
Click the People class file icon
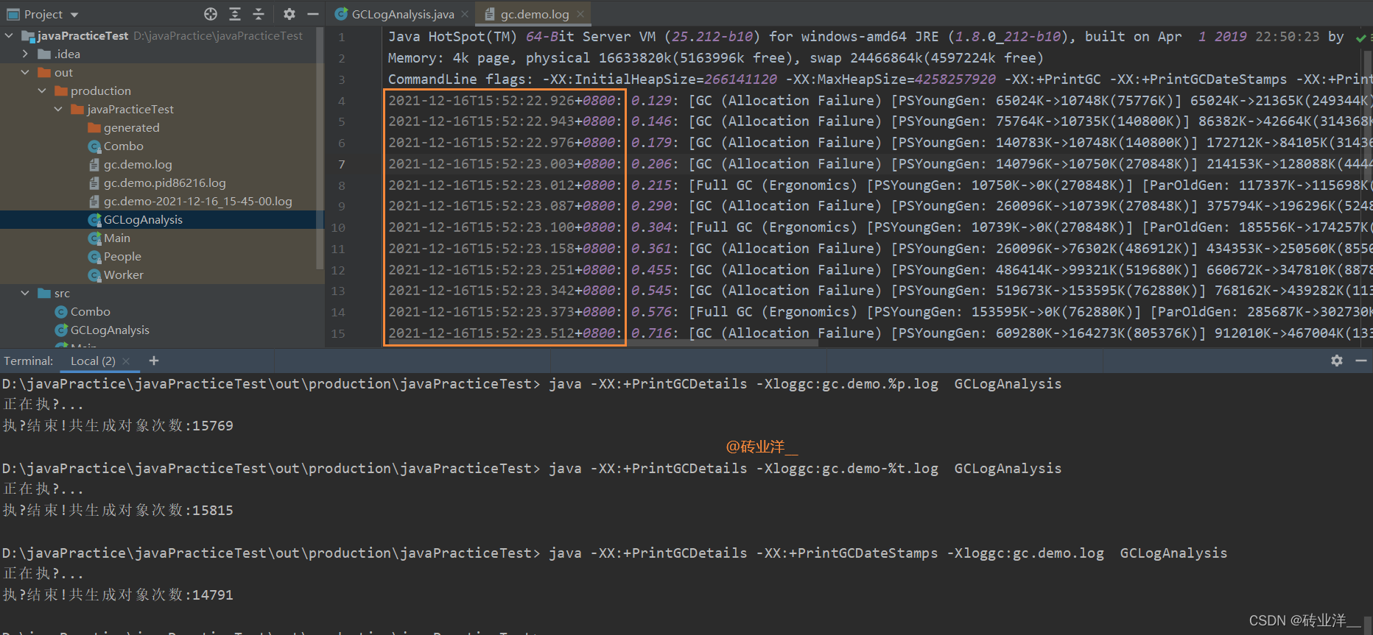(94, 256)
